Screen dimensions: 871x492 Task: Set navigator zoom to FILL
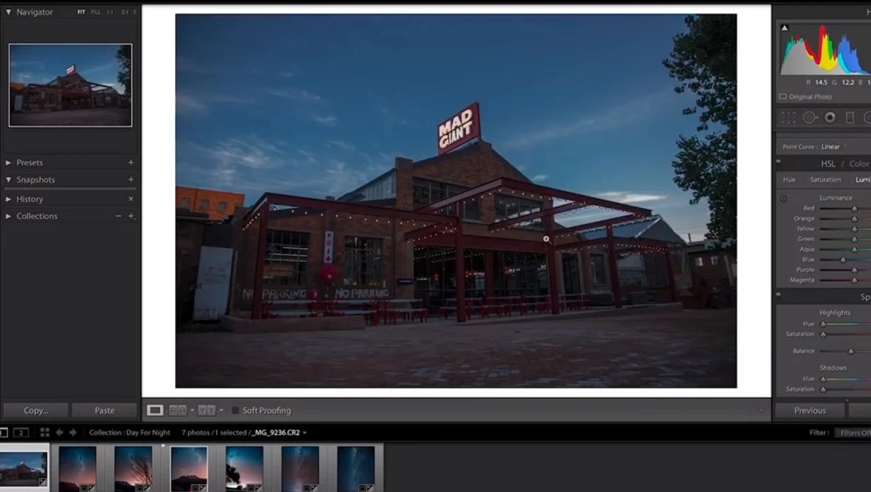pyautogui.click(x=96, y=12)
